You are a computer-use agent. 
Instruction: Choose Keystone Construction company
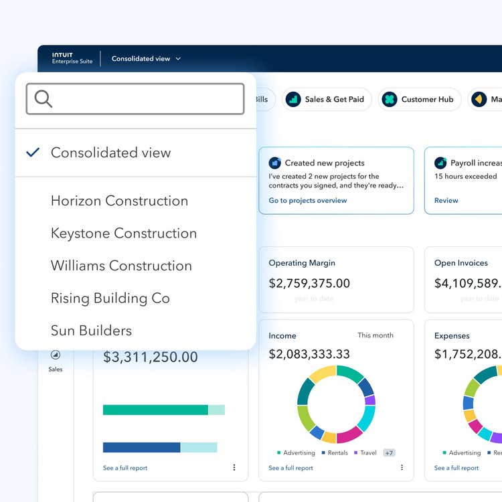point(124,233)
